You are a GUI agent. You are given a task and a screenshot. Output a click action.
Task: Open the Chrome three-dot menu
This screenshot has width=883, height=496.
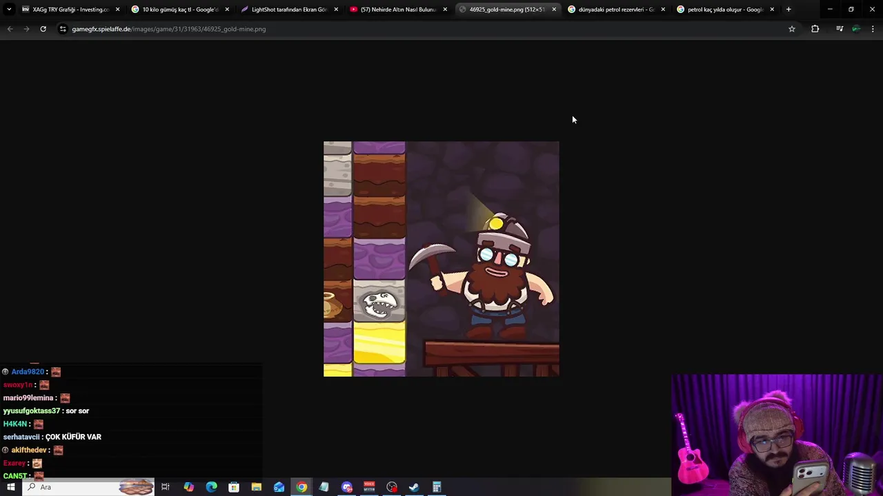873,29
